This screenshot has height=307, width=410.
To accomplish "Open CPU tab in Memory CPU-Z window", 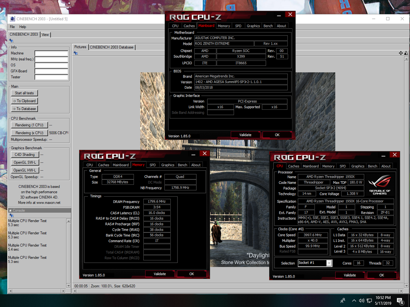I will pos(90,165).
